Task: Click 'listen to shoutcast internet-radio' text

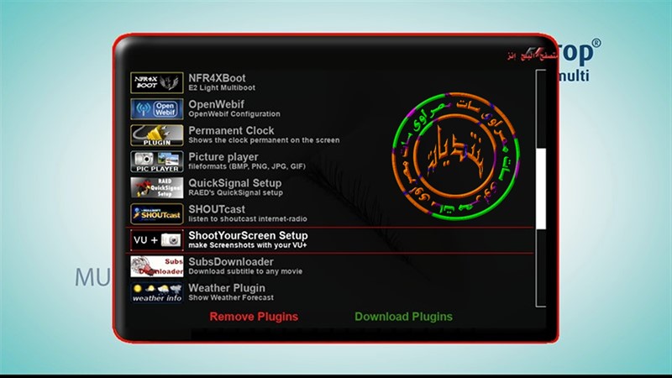Action: [x=248, y=219]
